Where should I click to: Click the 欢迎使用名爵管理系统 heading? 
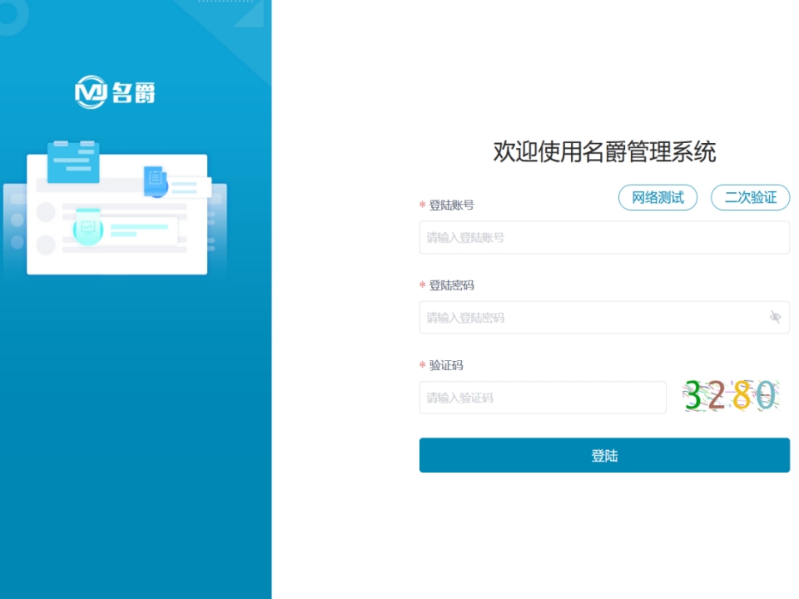click(604, 151)
